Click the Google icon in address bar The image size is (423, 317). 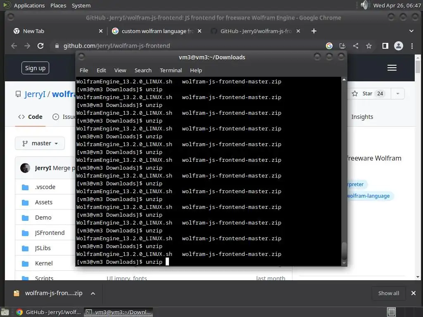329,46
